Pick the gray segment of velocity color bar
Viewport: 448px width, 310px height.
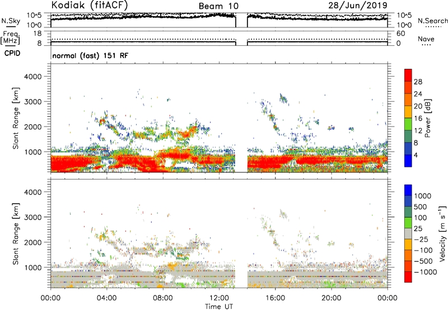tap(408, 233)
